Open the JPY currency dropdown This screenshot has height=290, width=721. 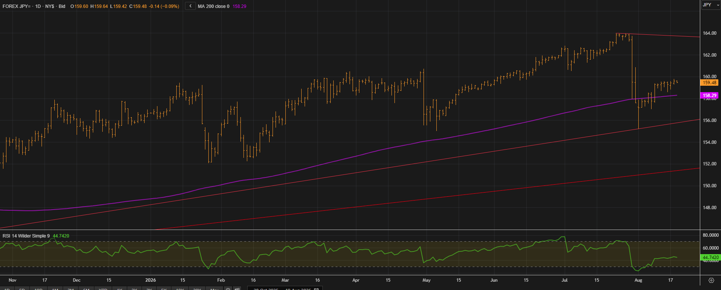click(x=711, y=5)
